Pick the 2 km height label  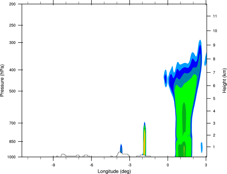(x=214, y=135)
